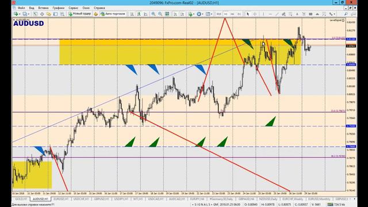Click the Новый ордер button

[80, 14]
